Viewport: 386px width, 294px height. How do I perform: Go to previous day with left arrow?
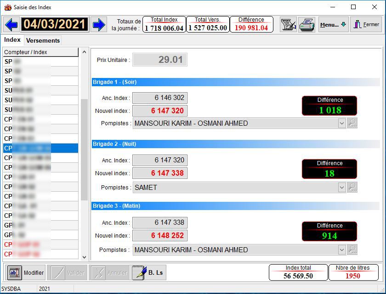click(11, 24)
